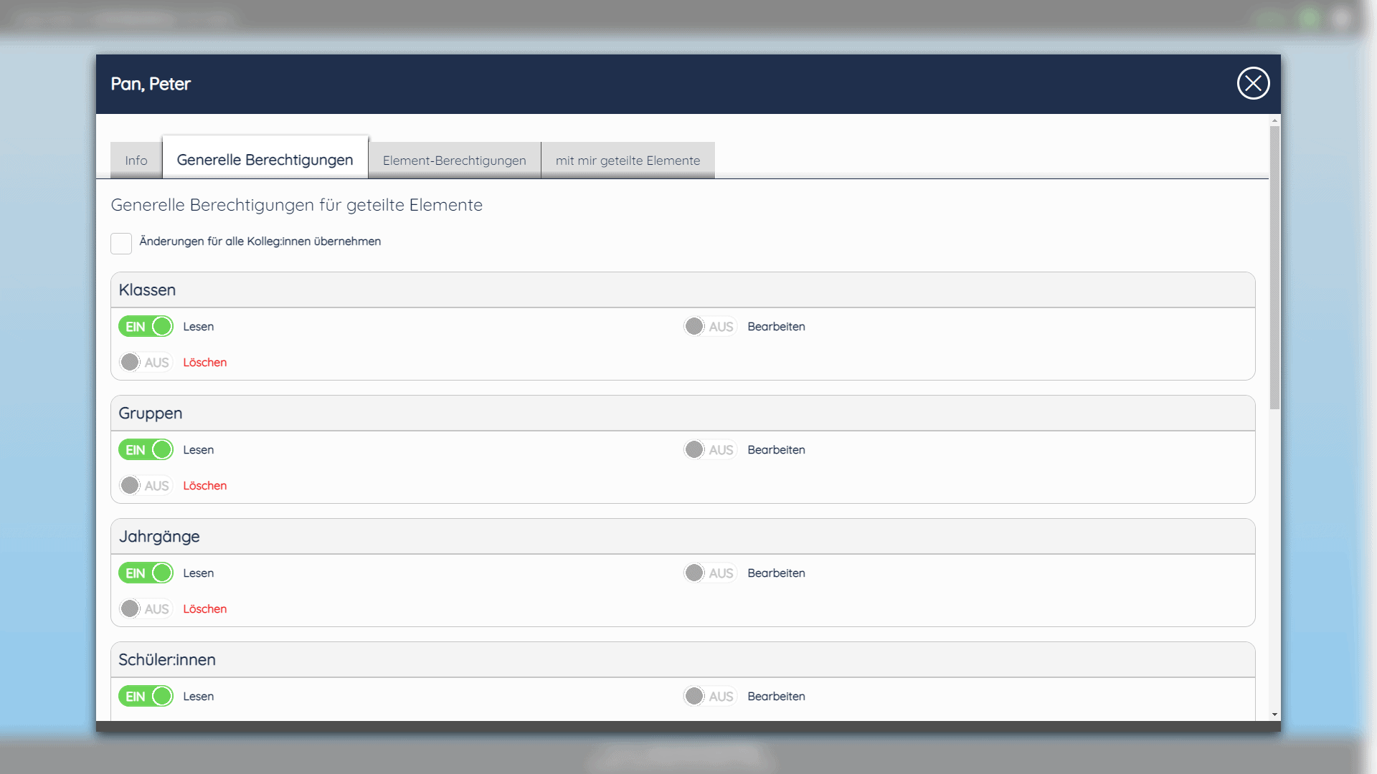Toggle Lesen switch under Gruppen

click(146, 449)
